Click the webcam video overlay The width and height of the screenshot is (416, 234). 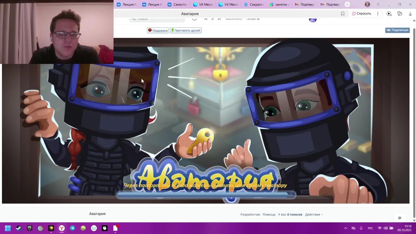(57, 32)
